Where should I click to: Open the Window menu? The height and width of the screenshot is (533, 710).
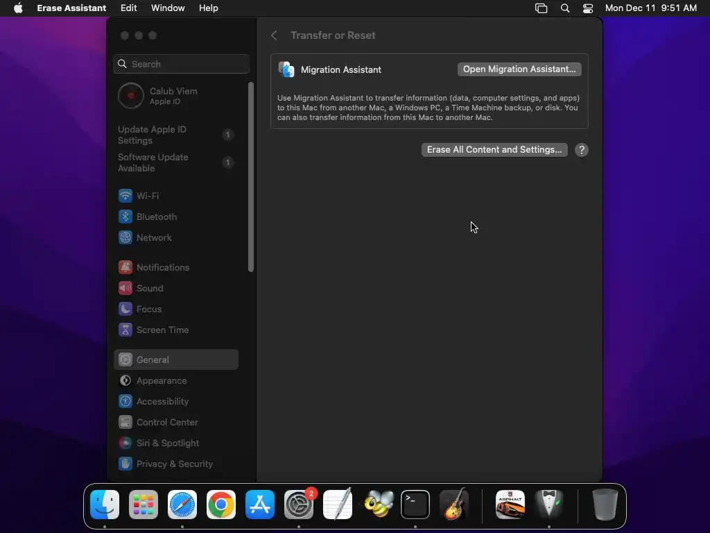click(168, 8)
